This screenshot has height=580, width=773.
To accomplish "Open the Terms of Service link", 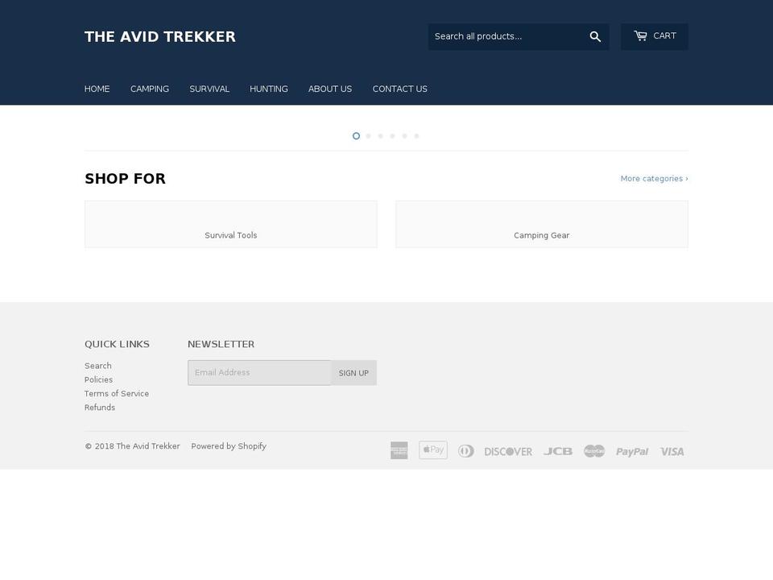I will 116,394.
